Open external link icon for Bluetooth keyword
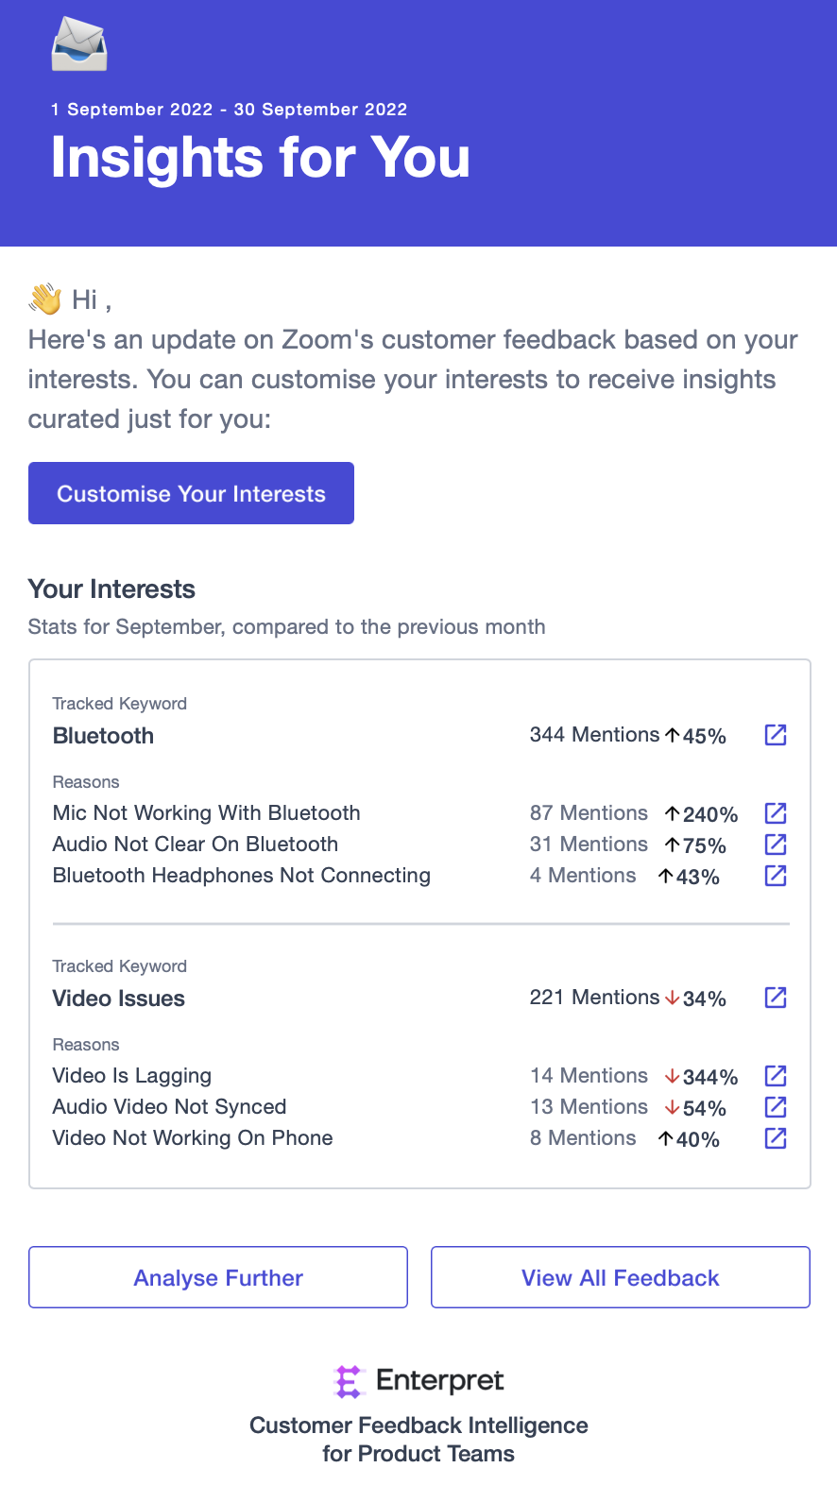The height and width of the screenshot is (1485, 837). pyautogui.click(x=776, y=735)
